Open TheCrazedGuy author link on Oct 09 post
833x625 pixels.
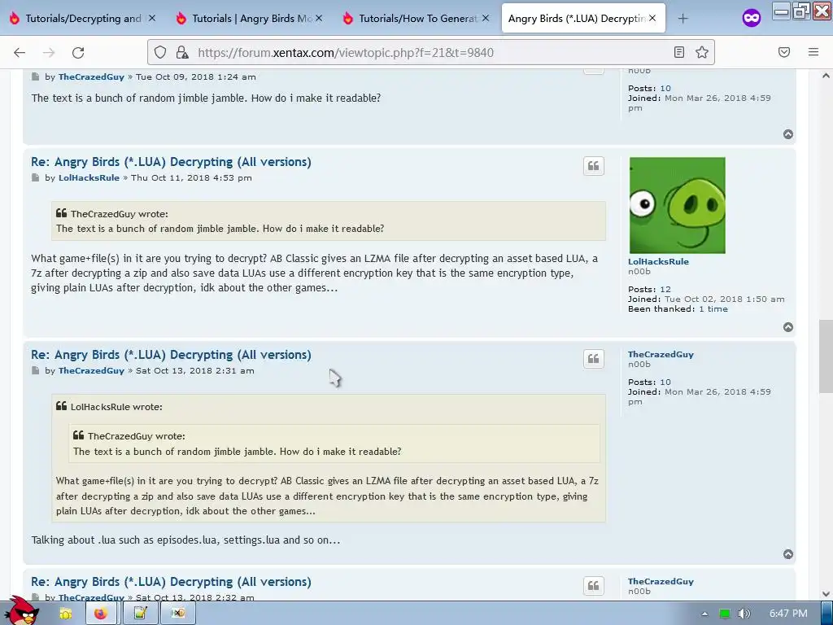click(x=91, y=76)
